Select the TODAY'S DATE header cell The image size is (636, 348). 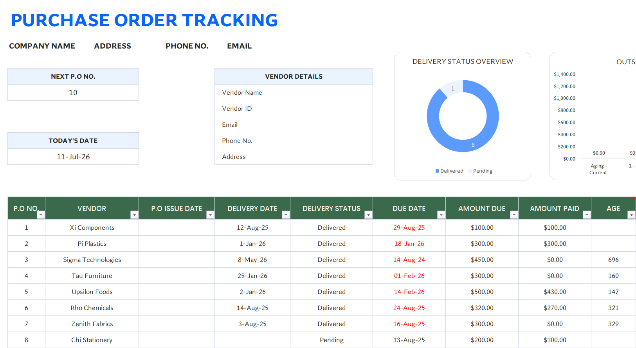click(x=73, y=141)
